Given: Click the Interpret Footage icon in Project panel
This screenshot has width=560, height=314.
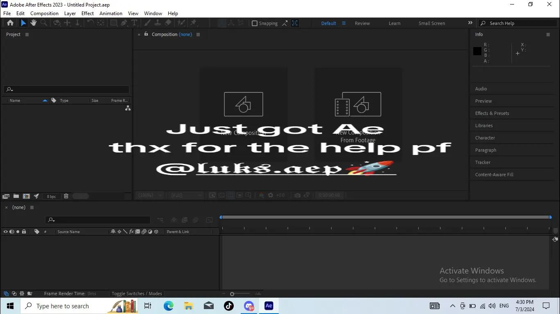Looking at the screenshot, I should (x=6, y=196).
